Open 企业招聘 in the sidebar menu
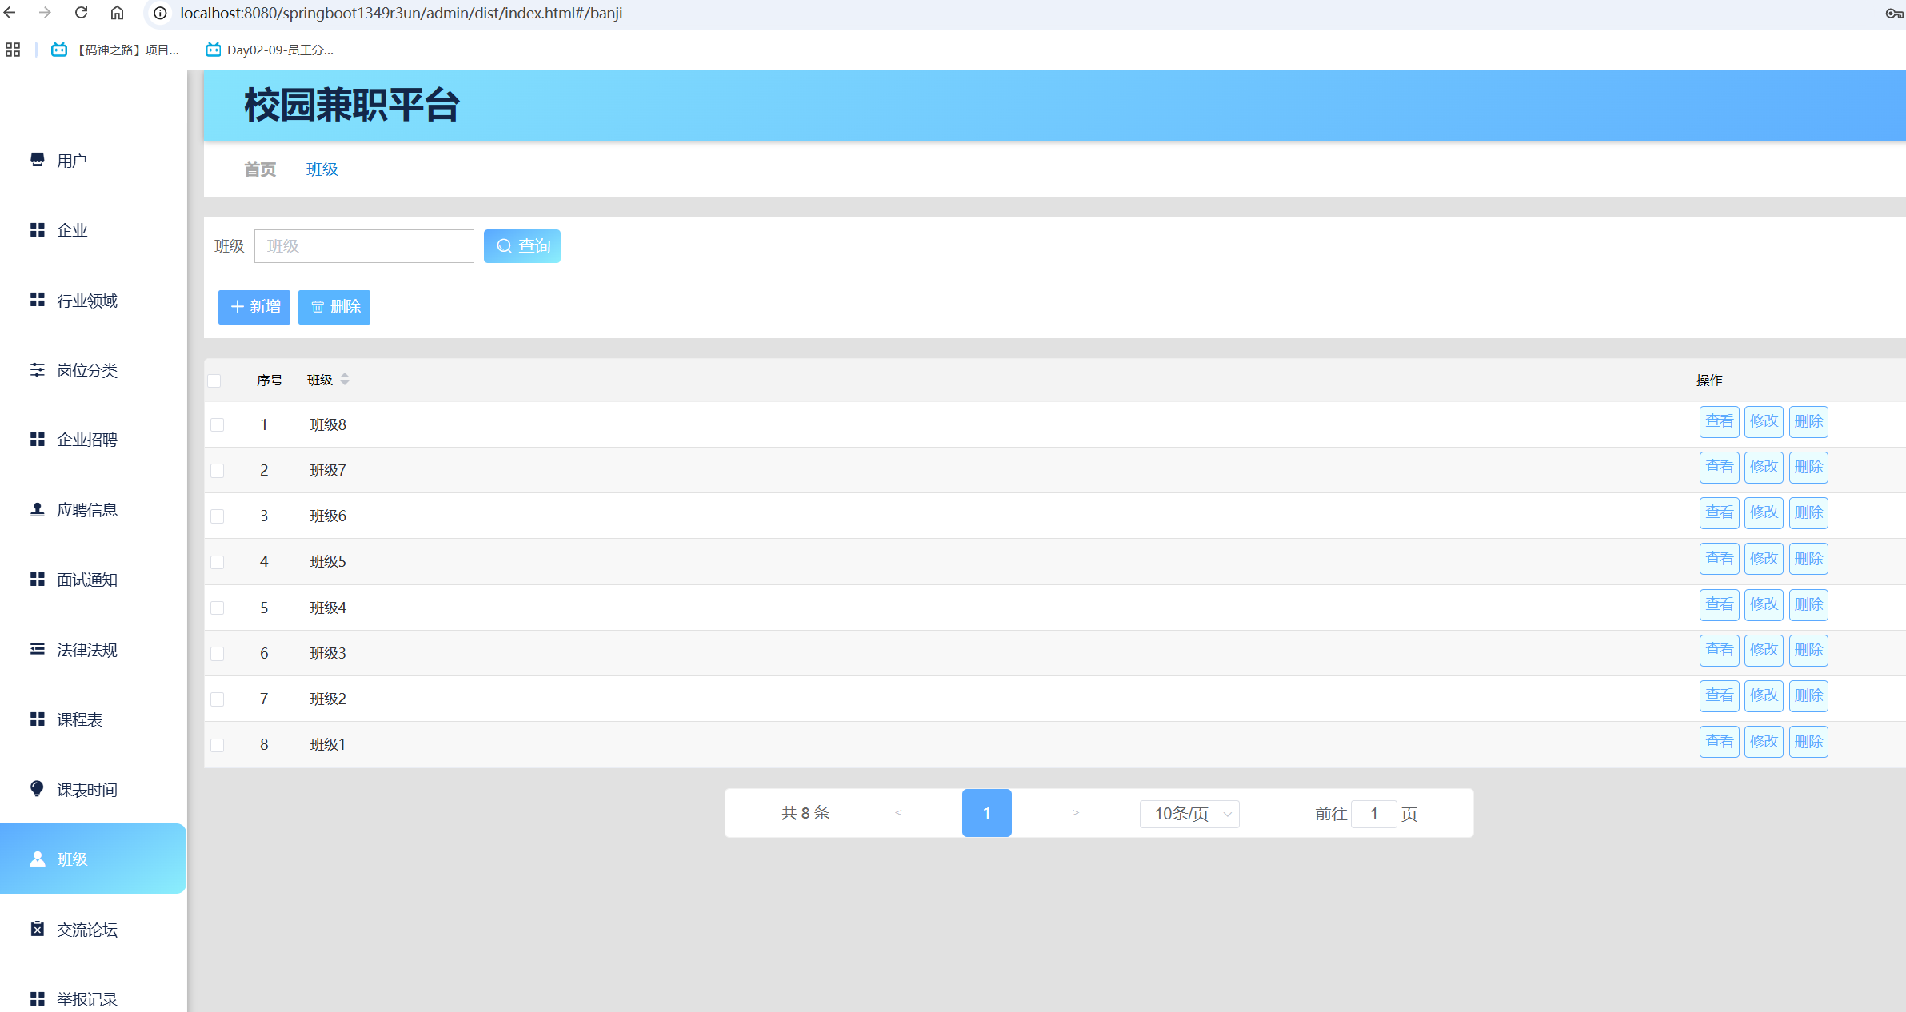The height and width of the screenshot is (1012, 1906). 86,440
